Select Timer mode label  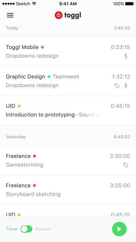[x=12, y=229]
